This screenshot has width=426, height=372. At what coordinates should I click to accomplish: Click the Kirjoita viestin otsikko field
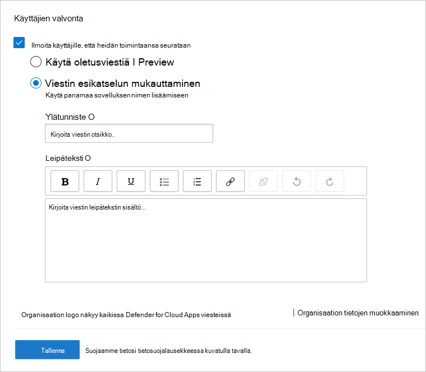pyautogui.click(x=129, y=134)
